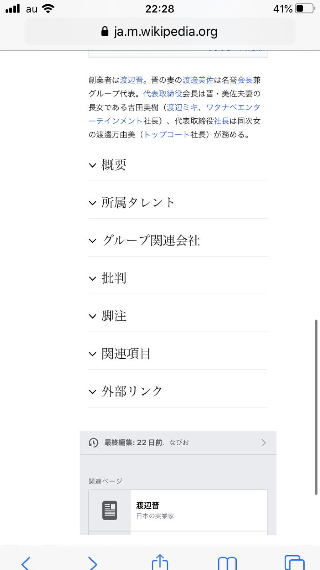Open the 最終編集 22日前 history bar
This screenshot has height=570, width=320.
[x=178, y=442]
